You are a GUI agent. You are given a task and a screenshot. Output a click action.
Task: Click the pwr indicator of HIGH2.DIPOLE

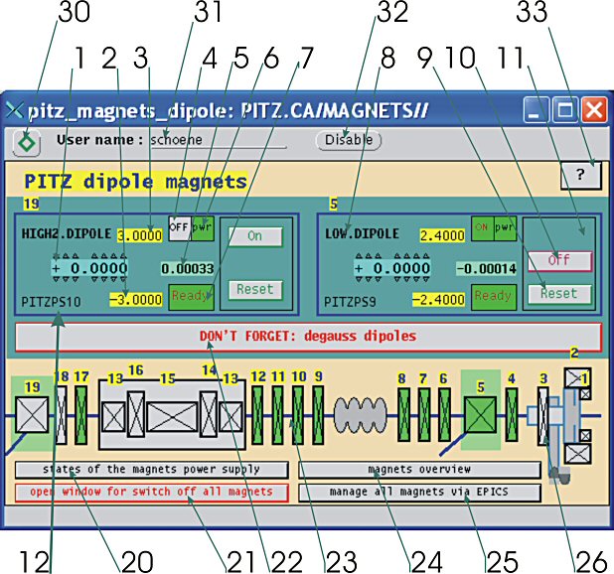[203, 227]
